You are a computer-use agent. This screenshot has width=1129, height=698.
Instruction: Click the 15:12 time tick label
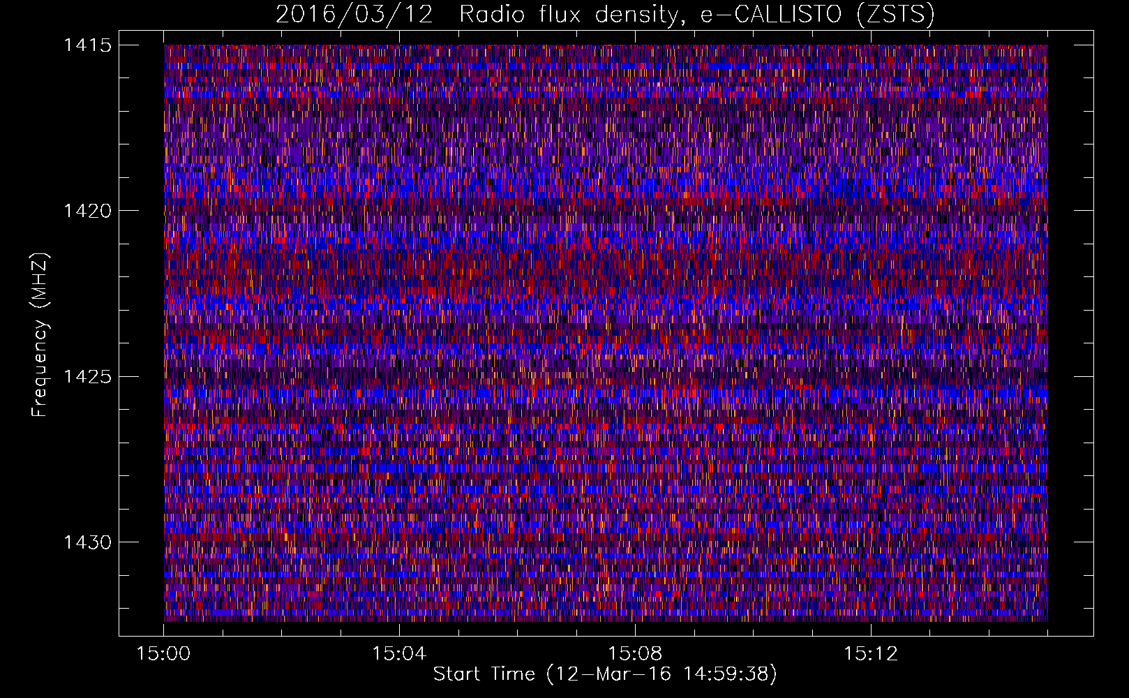click(x=871, y=654)
